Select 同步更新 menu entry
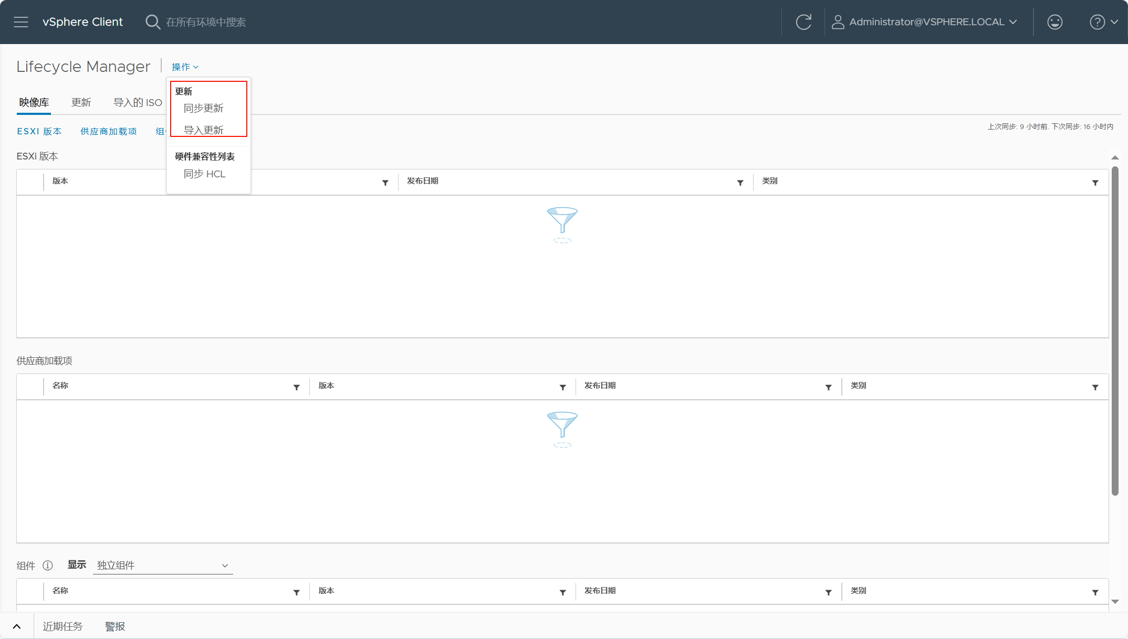Screen dimensions: 1128x639 [x=204, y=108]
